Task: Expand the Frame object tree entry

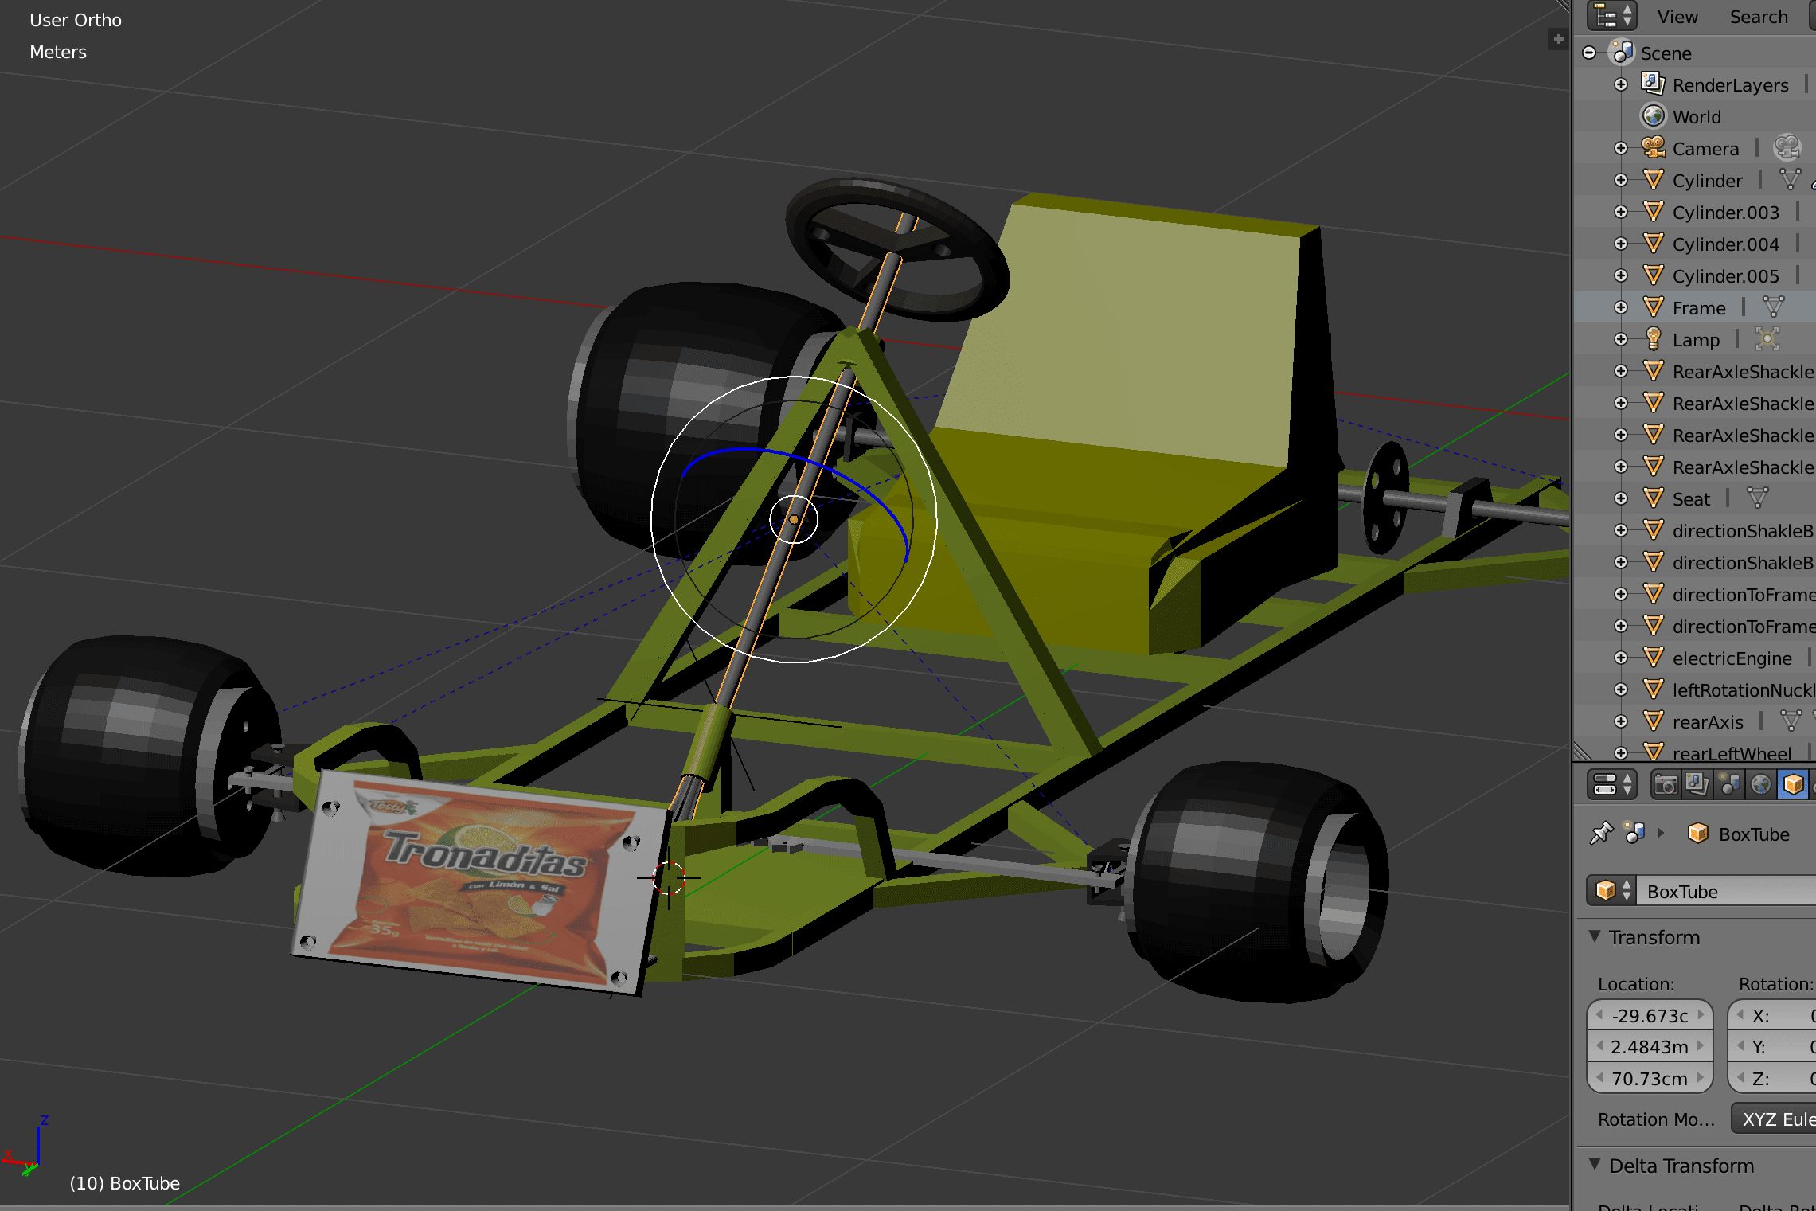Action: pos(1621,307)
